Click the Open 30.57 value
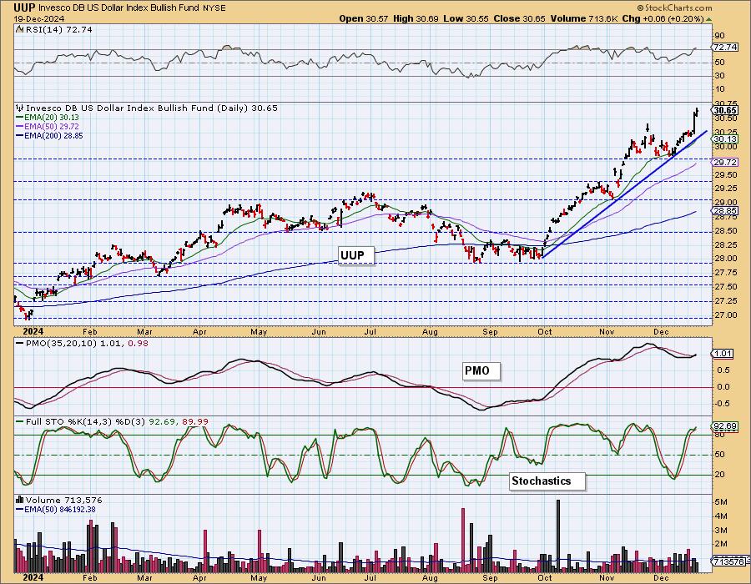 364,18
